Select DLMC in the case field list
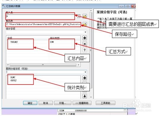Screen dimensions: 160x116 point(13,77)
